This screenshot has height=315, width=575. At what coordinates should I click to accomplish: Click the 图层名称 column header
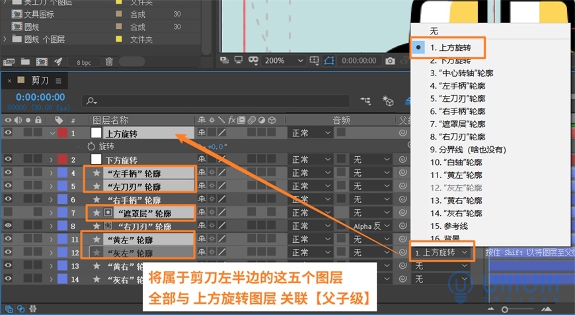click(x=110, y=120)
